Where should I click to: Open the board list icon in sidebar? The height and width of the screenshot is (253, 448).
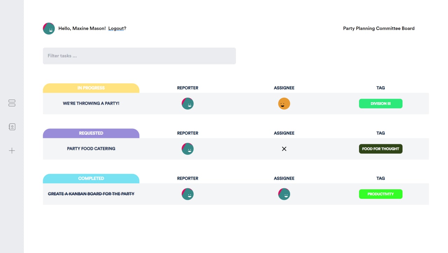pos(12,103)
